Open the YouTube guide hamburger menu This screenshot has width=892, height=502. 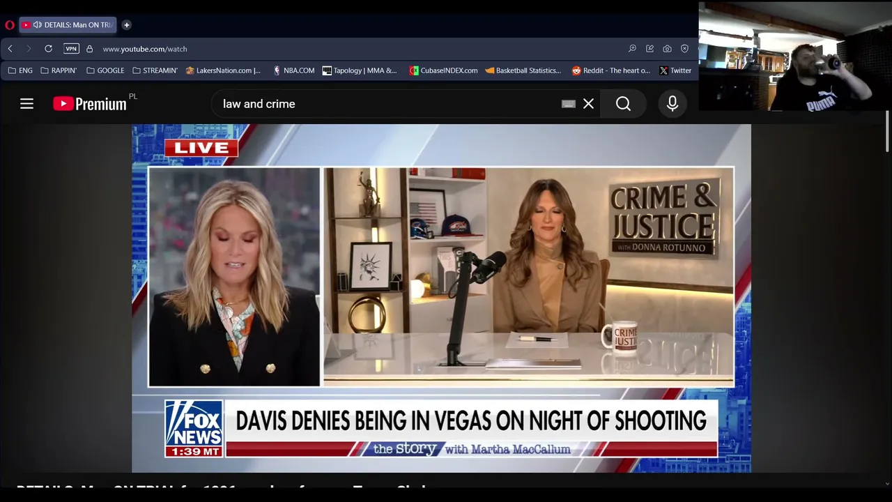[26, 104]
